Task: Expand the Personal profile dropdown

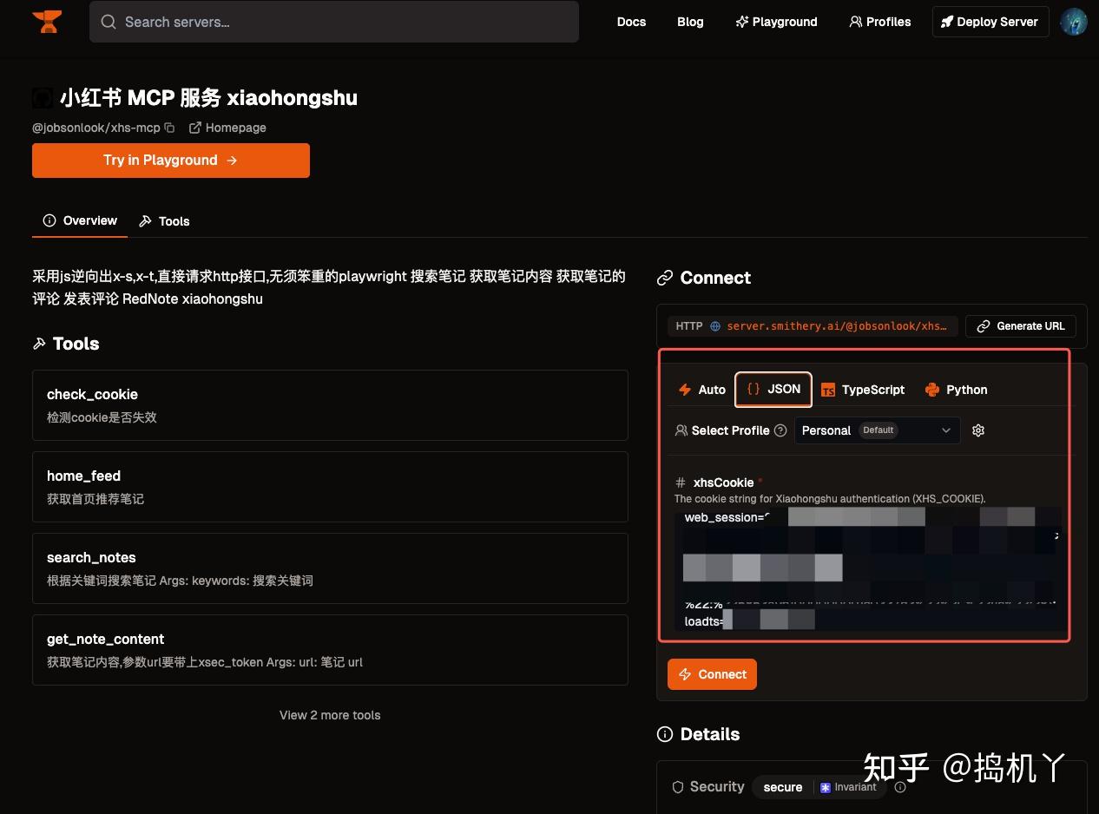Action: 878,430
